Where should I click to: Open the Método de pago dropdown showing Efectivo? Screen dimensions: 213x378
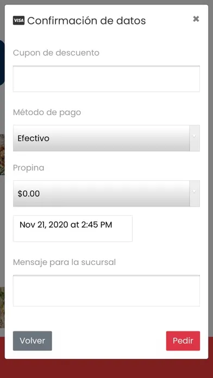tap(106, 138)
